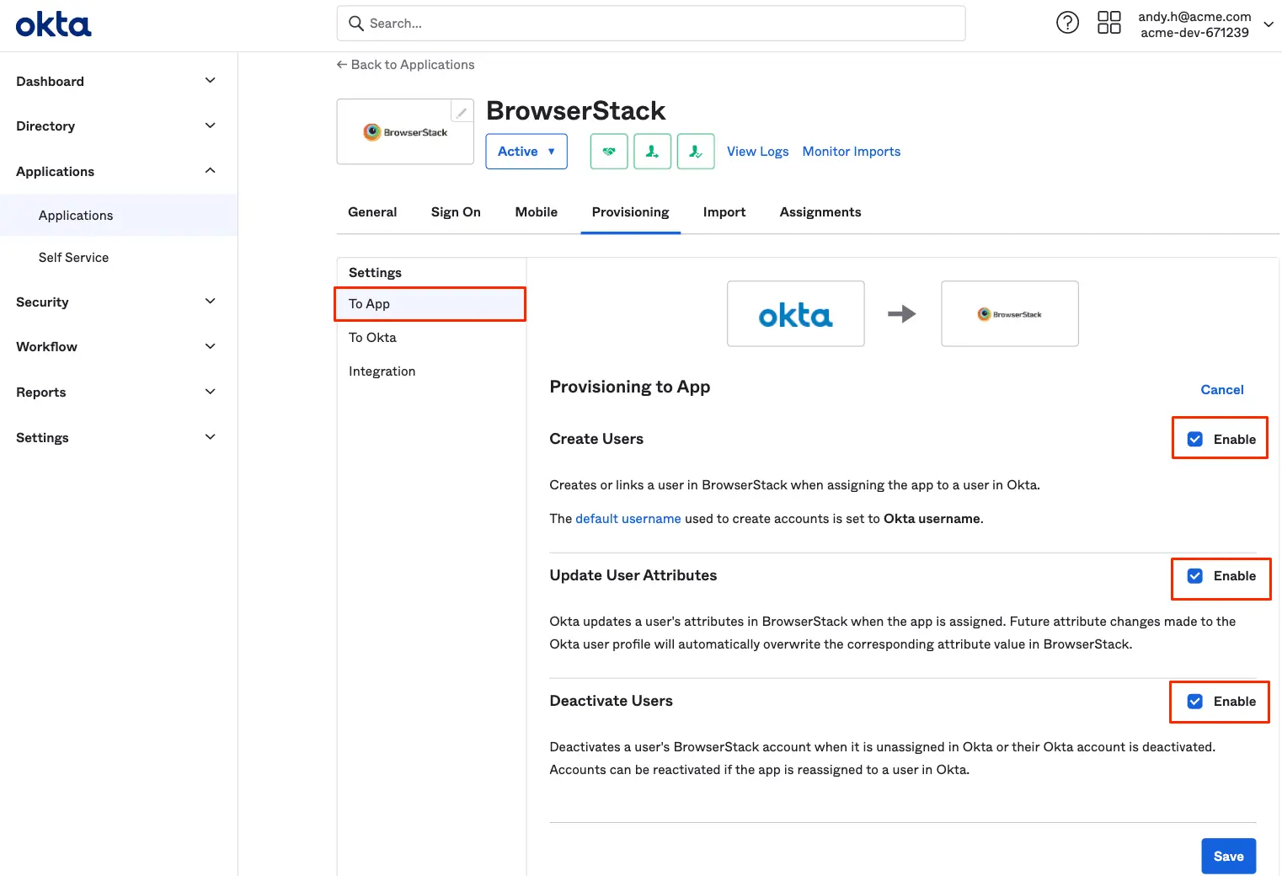Screen dimensions: 1282x876
Task: Open the Active status dropdown
Action: tap(526, 152)
